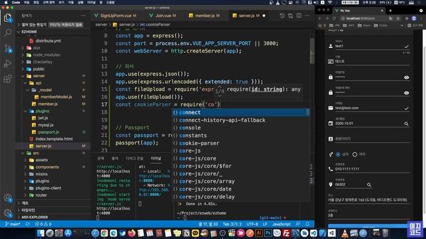426x239 pixels.
Task: Click LF line ending in status bar
Action: 265,224
